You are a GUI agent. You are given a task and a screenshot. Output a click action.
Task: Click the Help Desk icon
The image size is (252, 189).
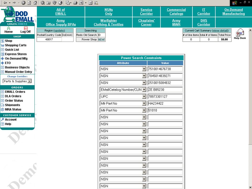coord(240,33)
